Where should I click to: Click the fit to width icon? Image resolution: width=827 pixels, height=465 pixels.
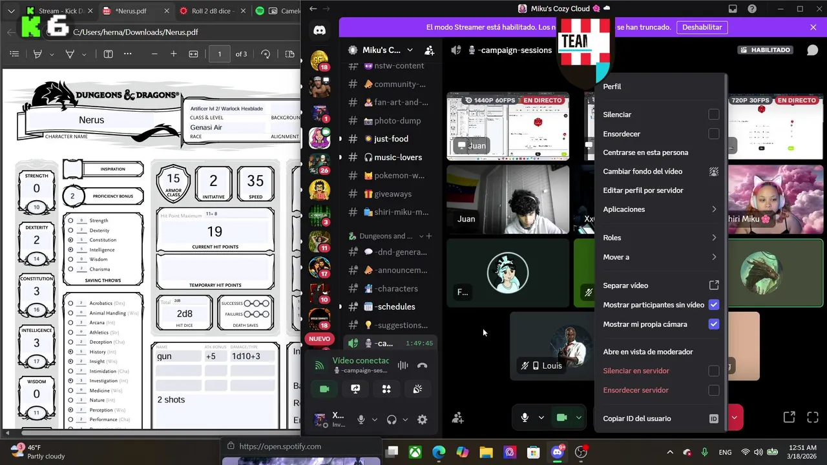193,54
